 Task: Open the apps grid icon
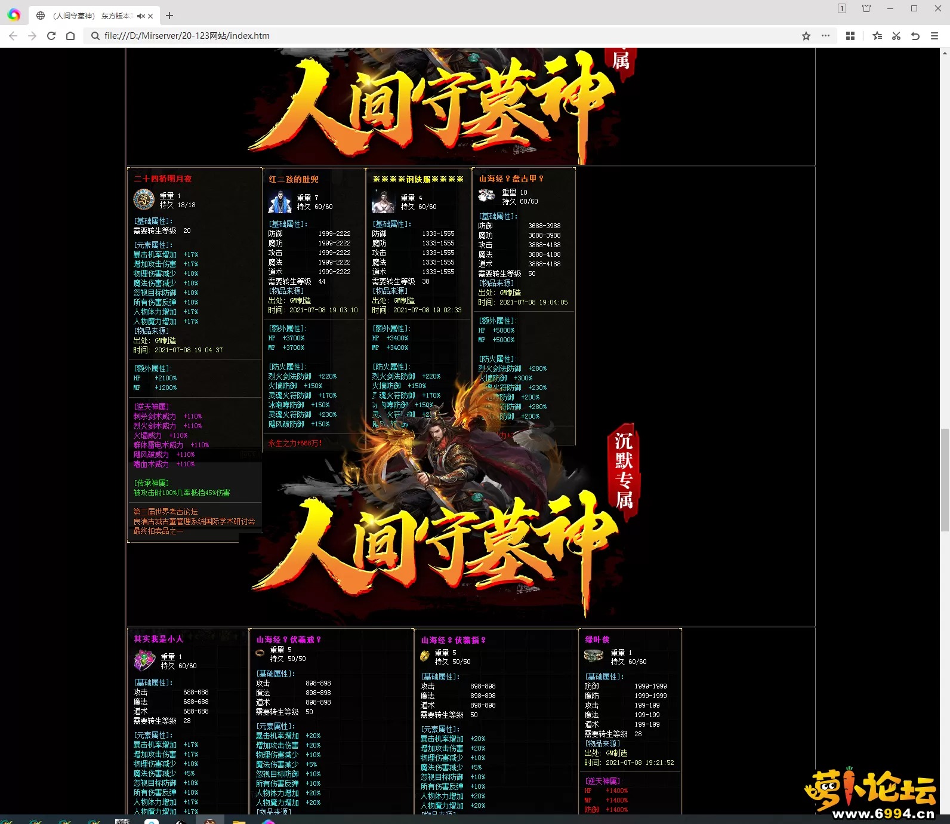point(850,36)
